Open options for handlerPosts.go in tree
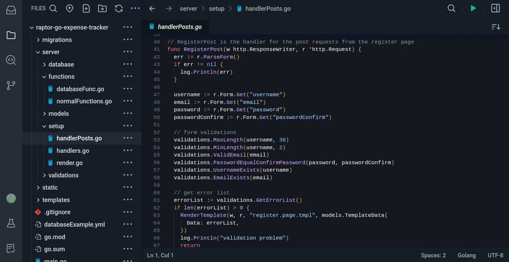The height and width of the screenshot is (262, 509). (x=128, y=138)
